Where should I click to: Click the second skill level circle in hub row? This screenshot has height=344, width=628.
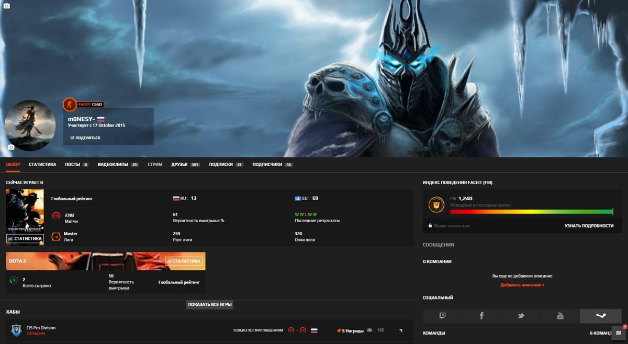303,330
